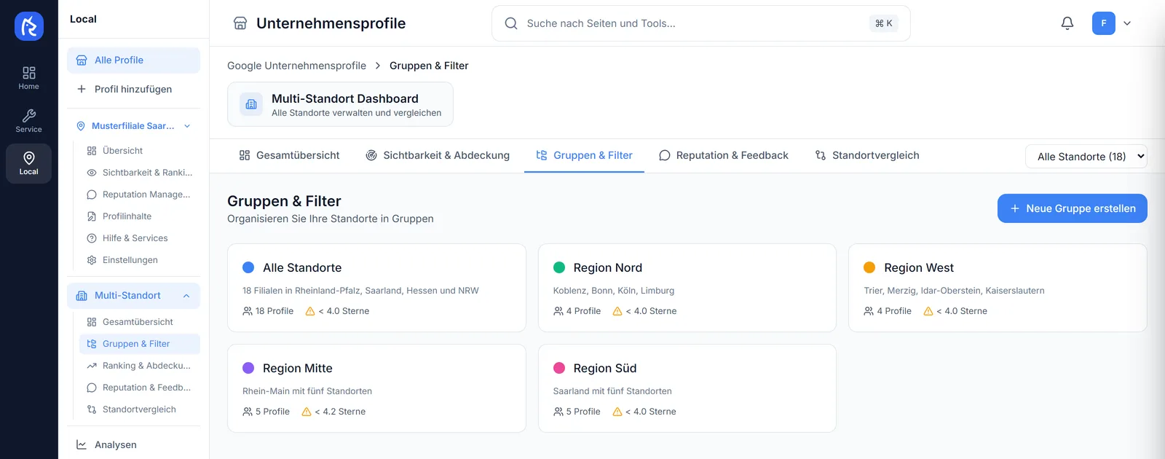Open the Home section icon
Screen dimensions: 1165x459
tap(29, 77)
